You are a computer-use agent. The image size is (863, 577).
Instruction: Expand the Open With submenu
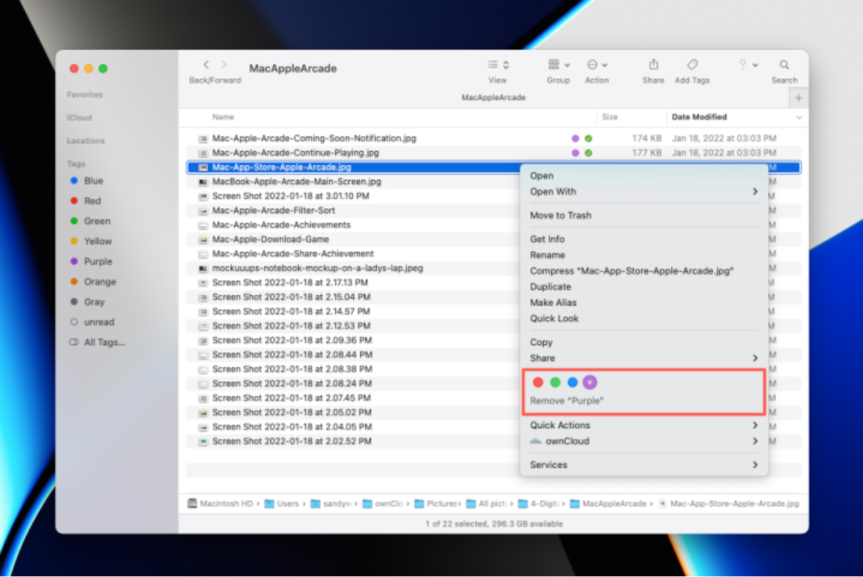pos(755,192)
